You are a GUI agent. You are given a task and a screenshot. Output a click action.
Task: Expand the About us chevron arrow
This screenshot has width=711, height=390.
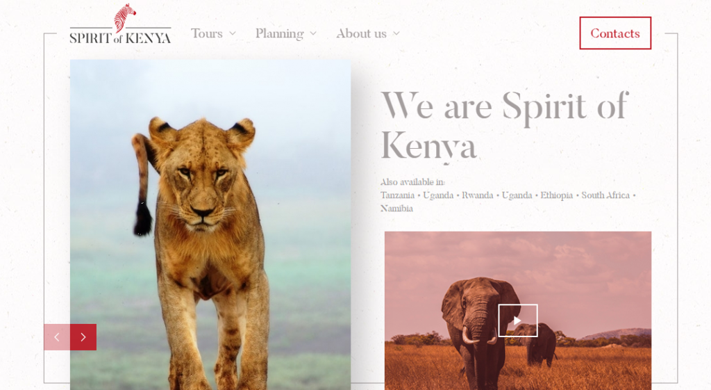tap(396, 33)
